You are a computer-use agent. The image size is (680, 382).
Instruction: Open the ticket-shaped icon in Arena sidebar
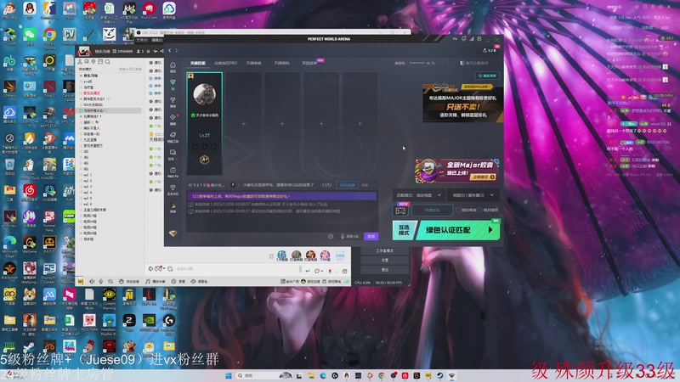click(x=173, y=135)
